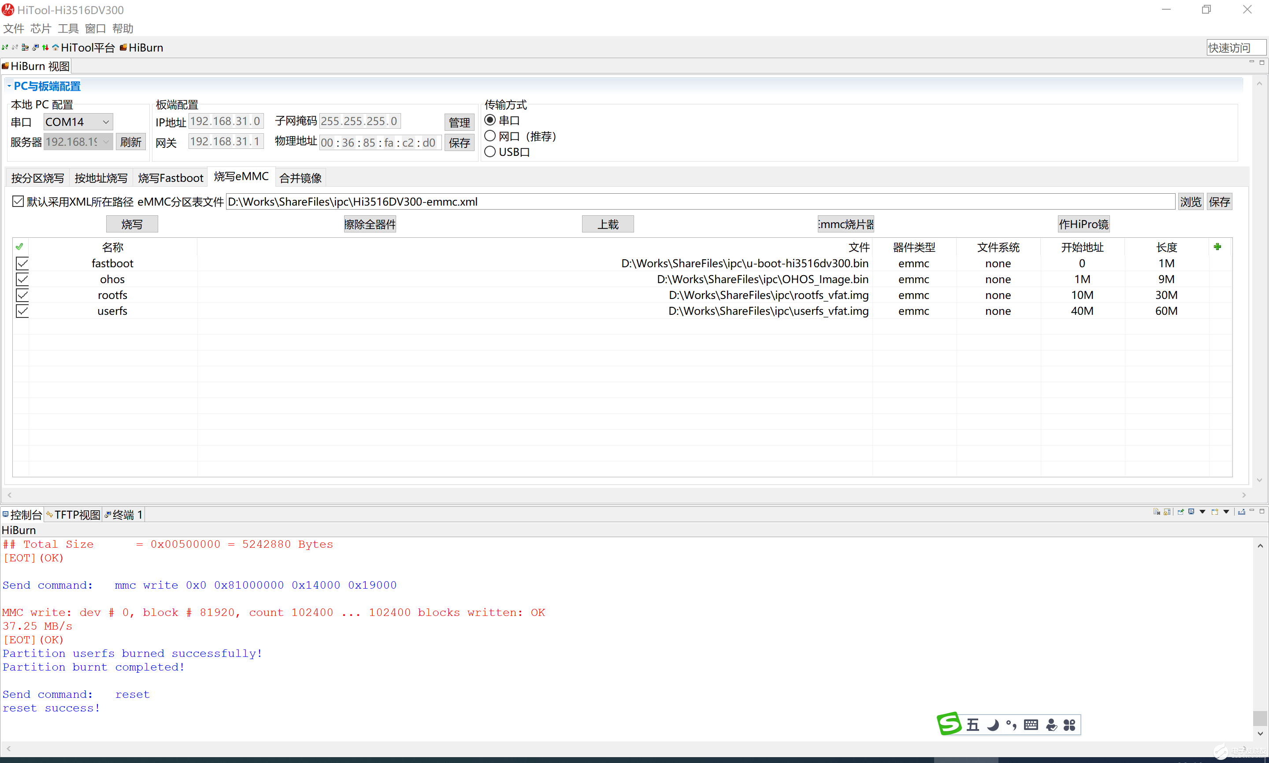Image resolution: width=1269 pixels, height=763 pixels.
Task: Open the 文件 menu
Action: point(13,28)
